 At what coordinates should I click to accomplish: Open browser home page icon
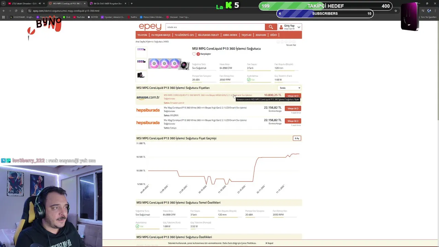click(x=22, y=11)
